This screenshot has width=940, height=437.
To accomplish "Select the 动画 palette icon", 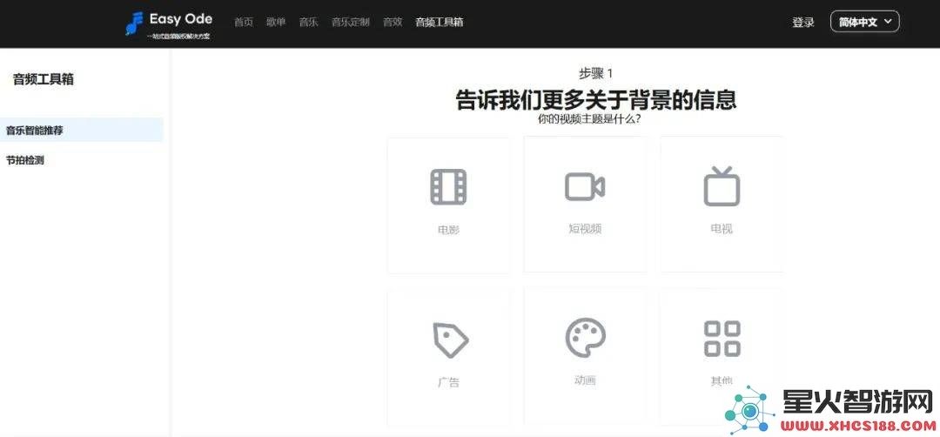I will pyautogui.click(x=585, y=337).
